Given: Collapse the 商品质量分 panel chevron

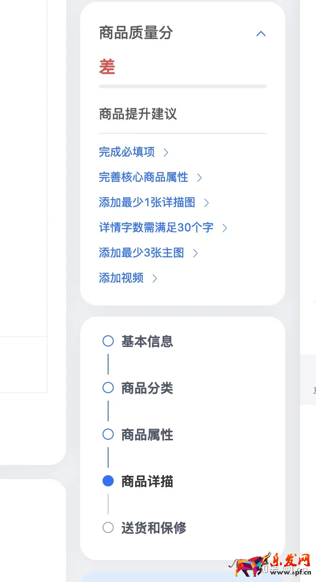Looking at the screenshot, I should [261, 34].
